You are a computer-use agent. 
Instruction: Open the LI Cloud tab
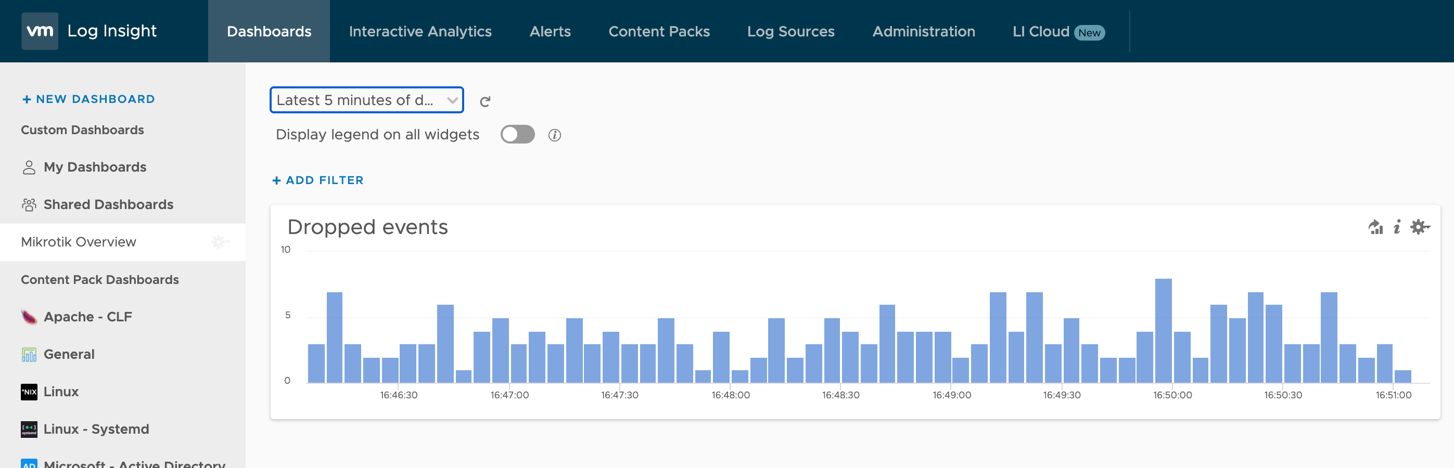1058,32
